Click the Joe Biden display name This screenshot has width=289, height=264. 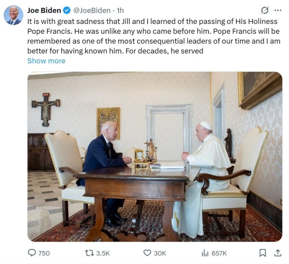(44, 10)
